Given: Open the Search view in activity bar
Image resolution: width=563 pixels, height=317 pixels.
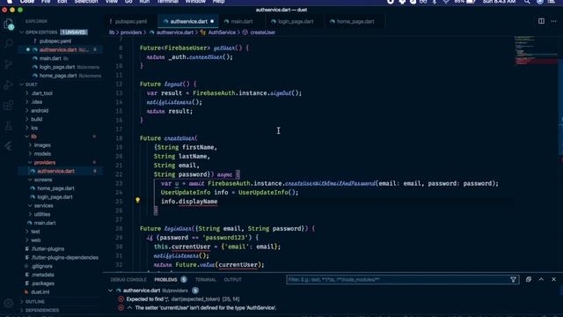Looking at the screenshot, I should [x=8, y=44].
